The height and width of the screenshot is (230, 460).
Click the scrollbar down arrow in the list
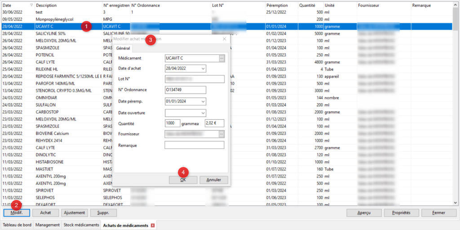click(x=456, y=203)
